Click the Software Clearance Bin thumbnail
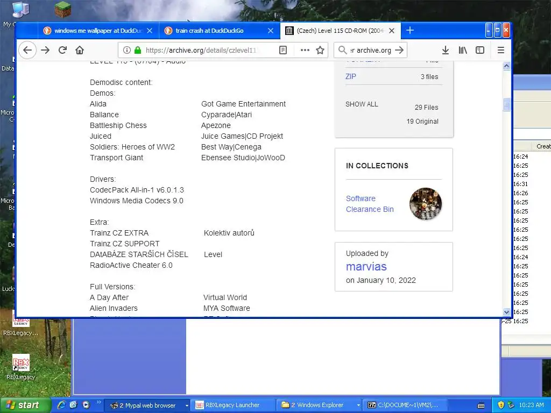Screen dimensions: 551x413 [x=426, y=204]
